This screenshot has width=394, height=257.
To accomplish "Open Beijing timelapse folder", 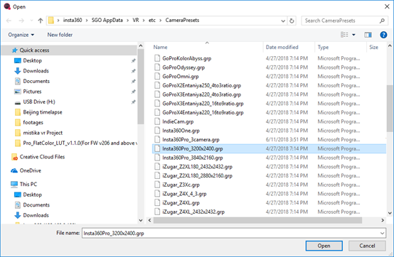I will click(43, 112).
